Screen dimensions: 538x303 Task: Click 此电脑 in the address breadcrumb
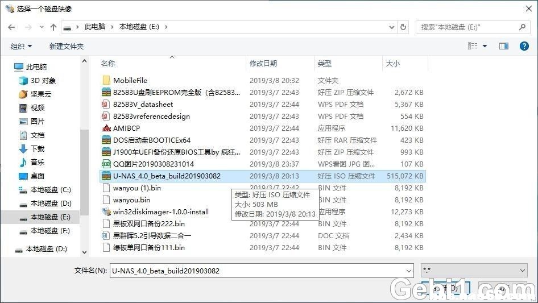[94, 27]
